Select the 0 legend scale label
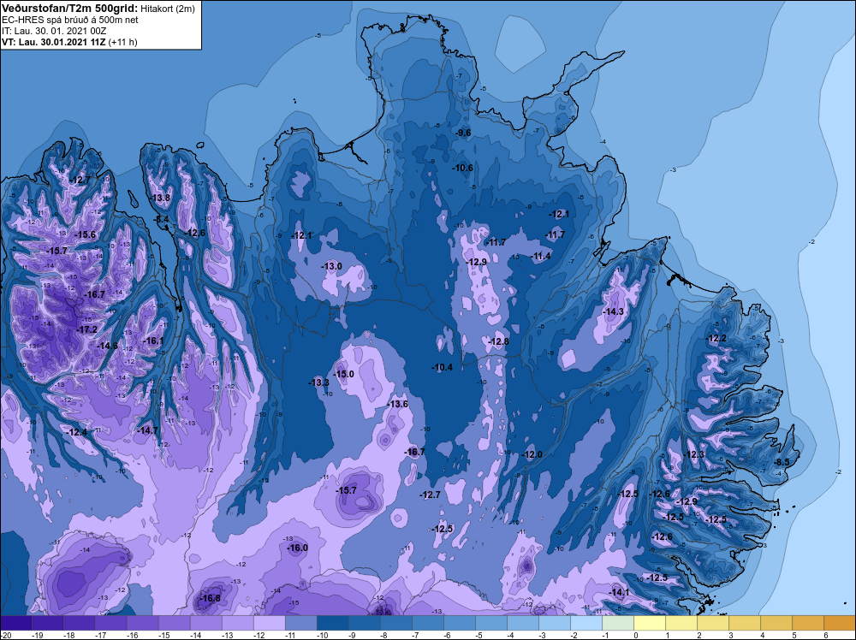 636,635
